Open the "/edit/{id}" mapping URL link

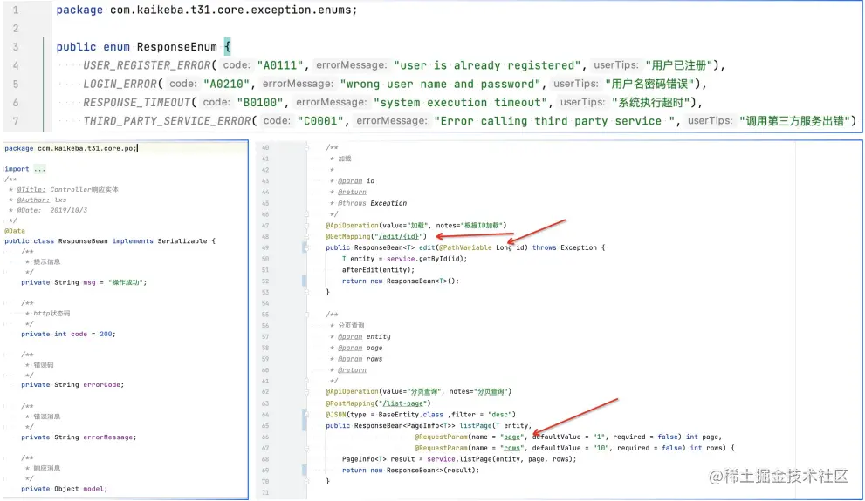click(x=399, y=236)
